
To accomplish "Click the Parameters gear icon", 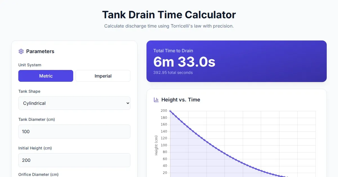I will coord(21,51).
